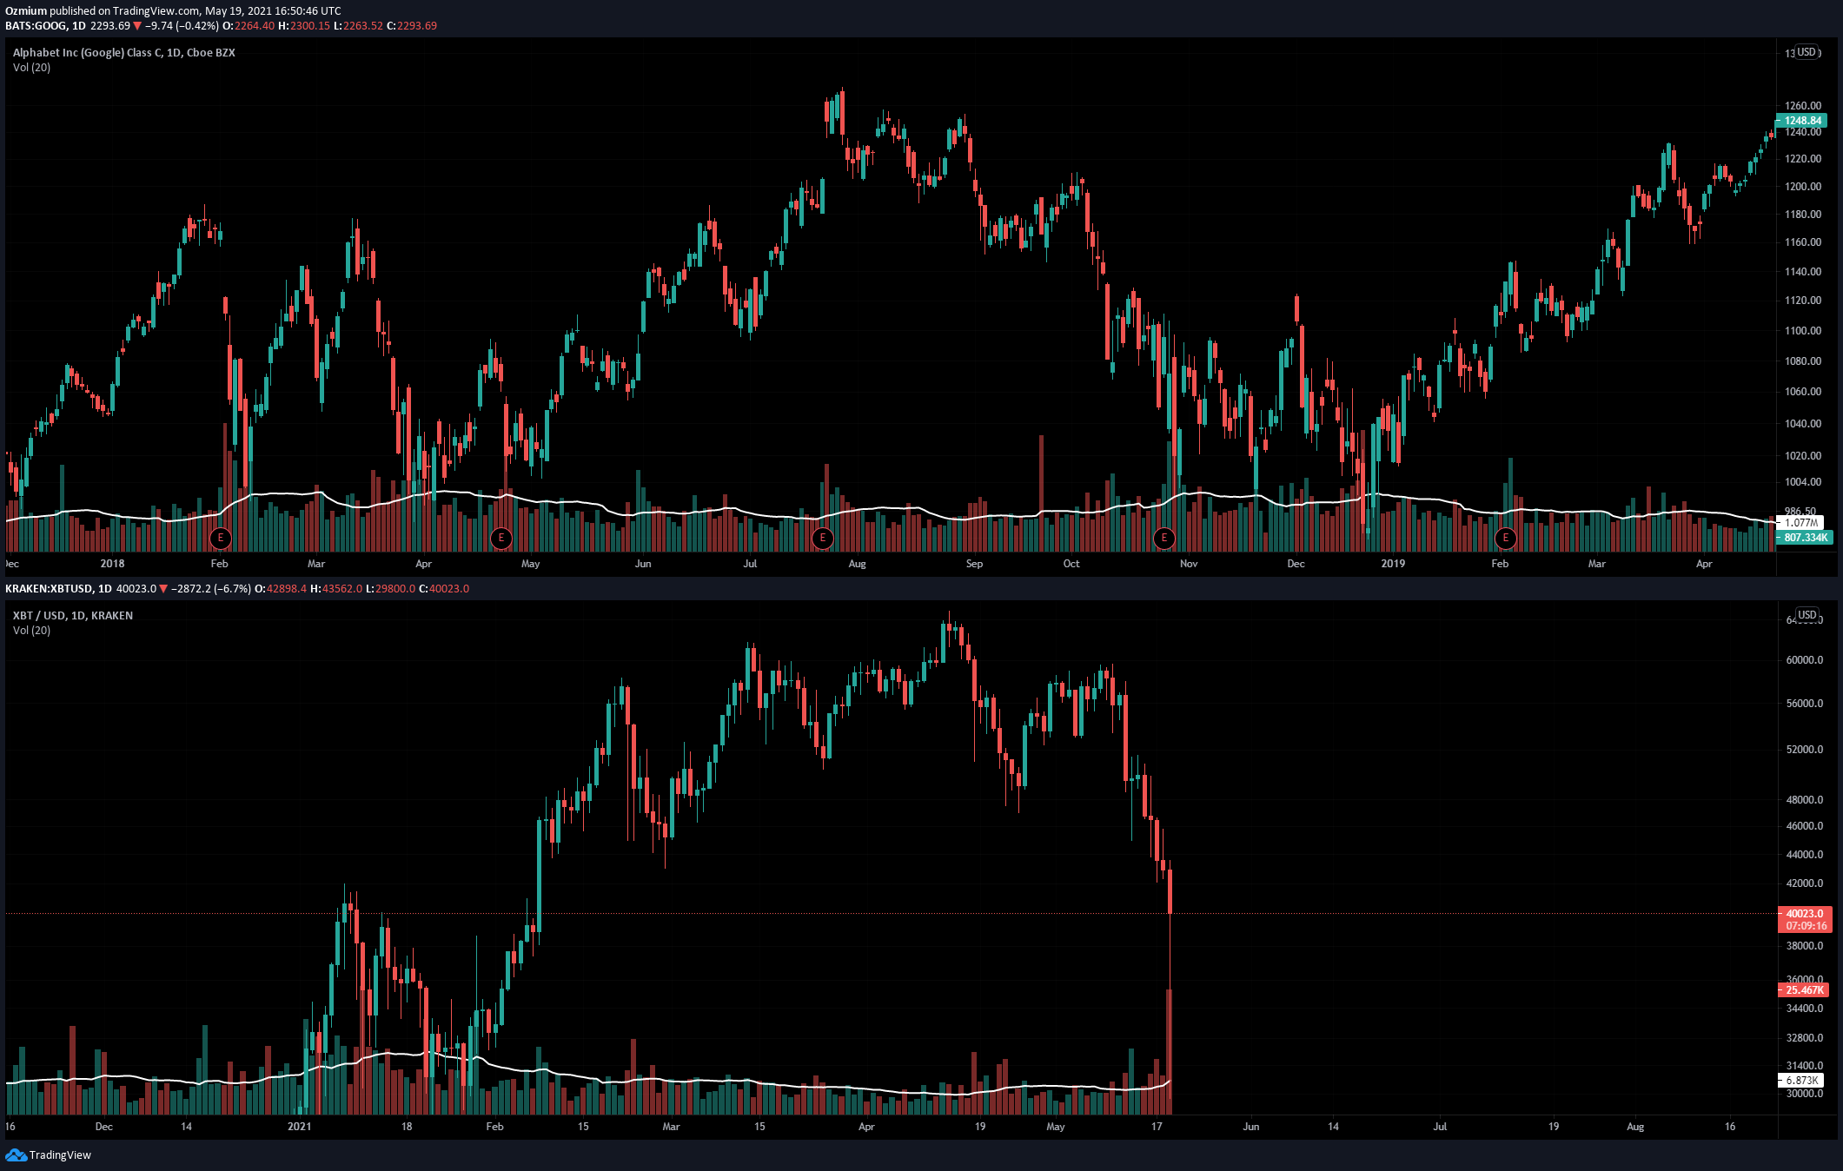The image size is (1843, 1171).
Task: Click the 807.334K volume label
Action: (x=1806, y=538)
